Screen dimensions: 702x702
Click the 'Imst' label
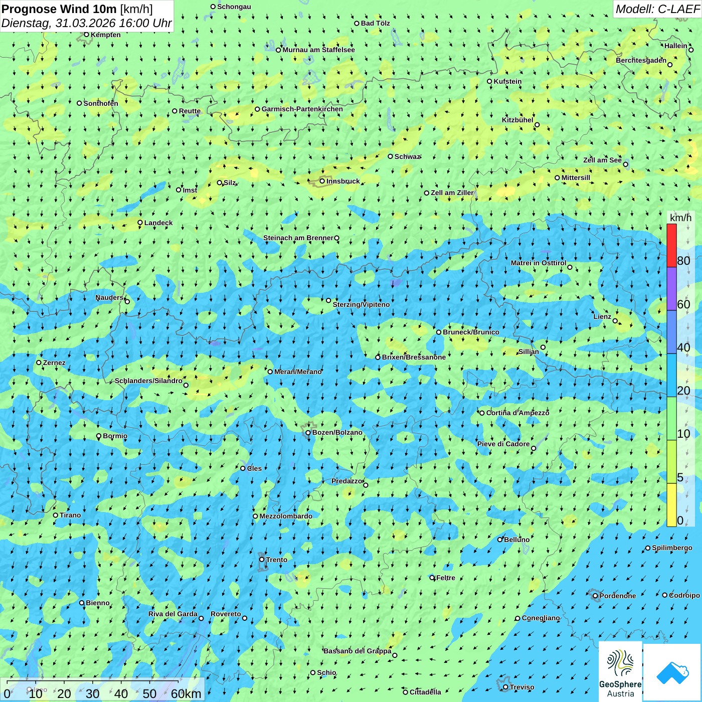190,190
